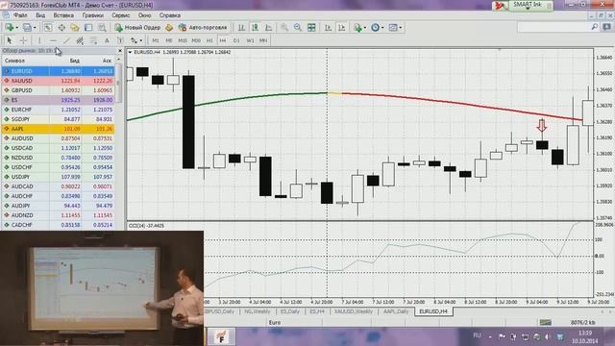
Task: Open the Файл menu
Action: (20, 15)
